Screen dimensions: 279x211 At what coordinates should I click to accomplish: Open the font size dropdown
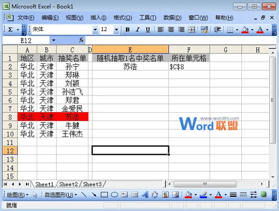click(116, 29)
